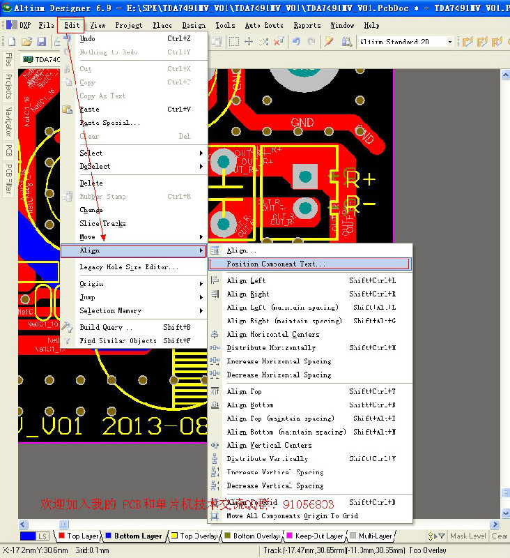The image size is (510, 558).
Task: Switch to Keep-Out Layer tab
Action: [314, 536]
